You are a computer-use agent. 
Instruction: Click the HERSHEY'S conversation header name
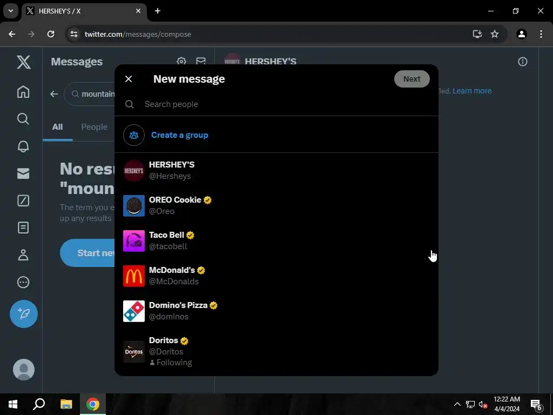[271, 62]
